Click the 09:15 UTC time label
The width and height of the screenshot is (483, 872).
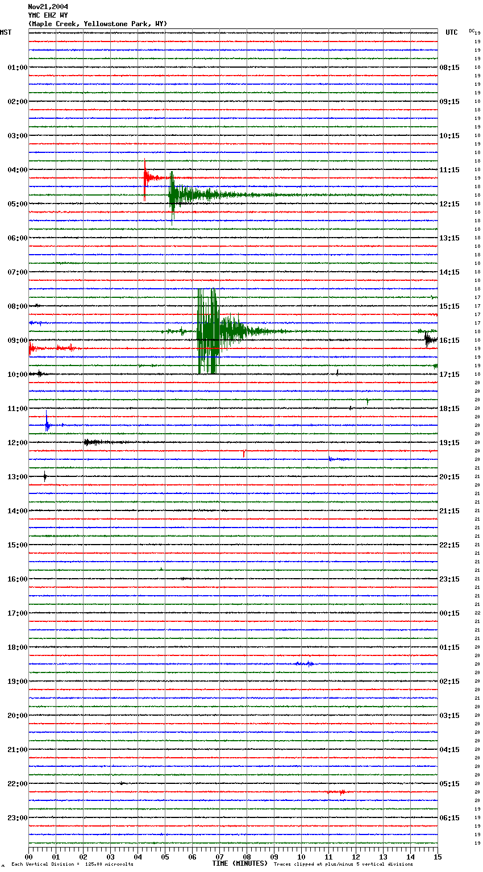(x=449, y=102)
